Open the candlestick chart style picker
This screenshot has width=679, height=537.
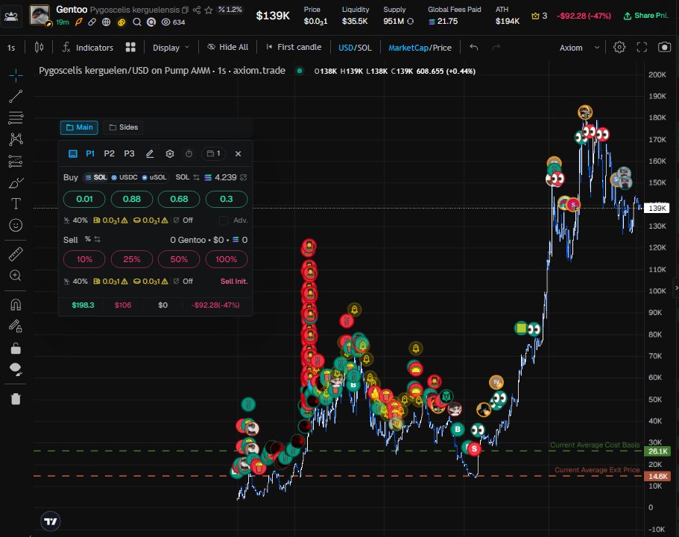tap(39, 47)
